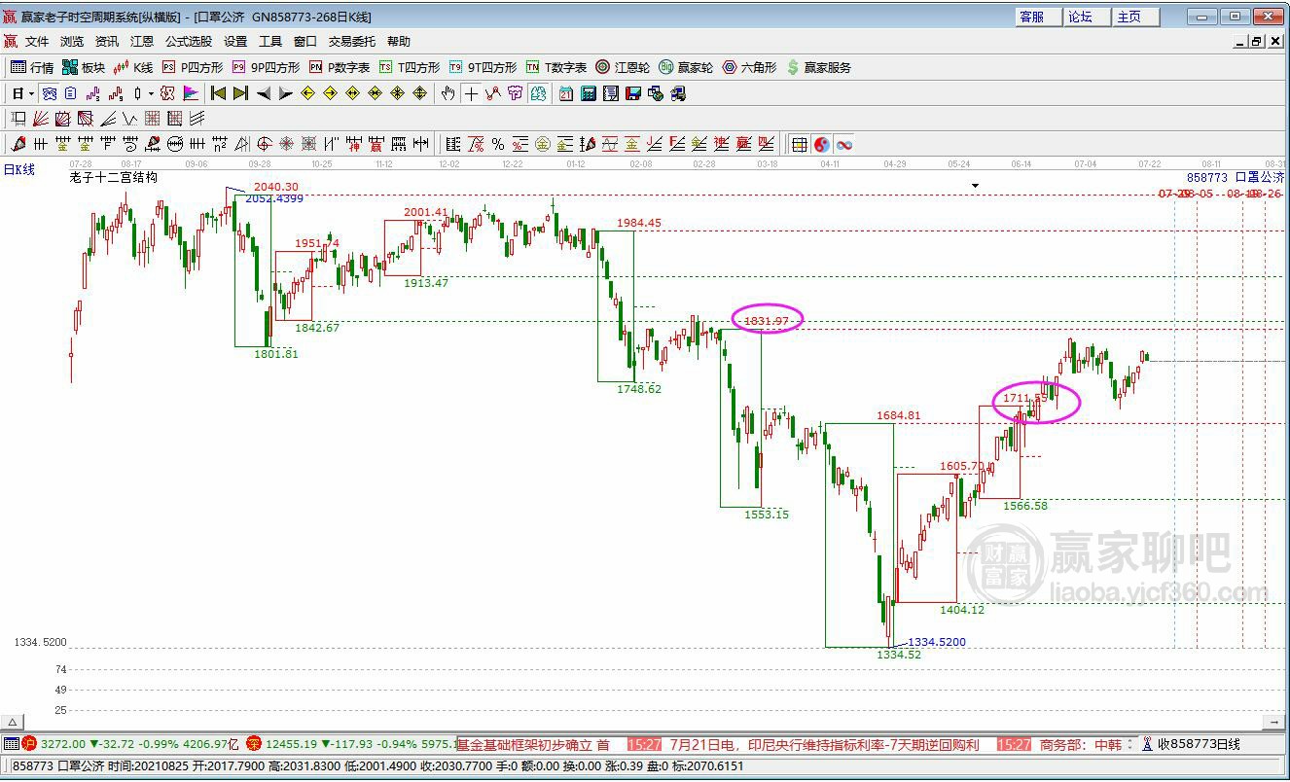Jump to last bar icon
Image resolution: width=1290 pixels, height=782 pixels.
click(x=240, y=93)
